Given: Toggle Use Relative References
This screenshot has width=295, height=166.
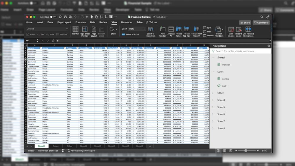Looking at the screenshot, I should pyautogui.click(x=248, y=31).
